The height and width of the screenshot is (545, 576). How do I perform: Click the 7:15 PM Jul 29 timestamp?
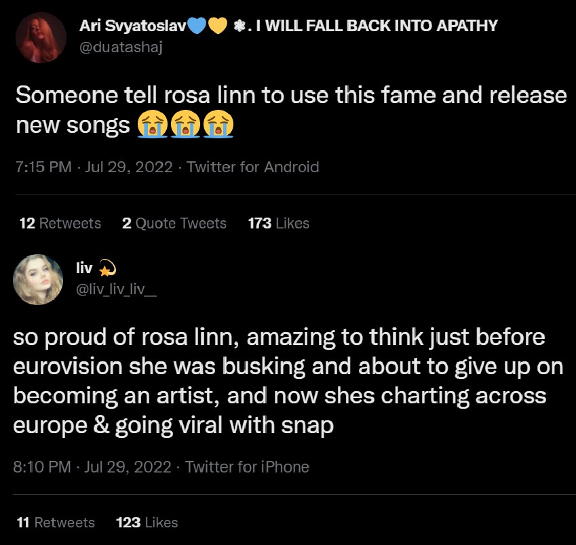[x=94, y=167]
